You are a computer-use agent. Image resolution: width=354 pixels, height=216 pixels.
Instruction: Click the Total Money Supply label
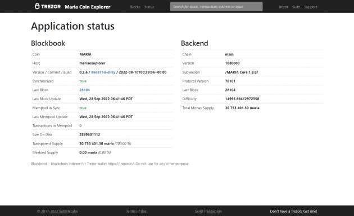198,108
